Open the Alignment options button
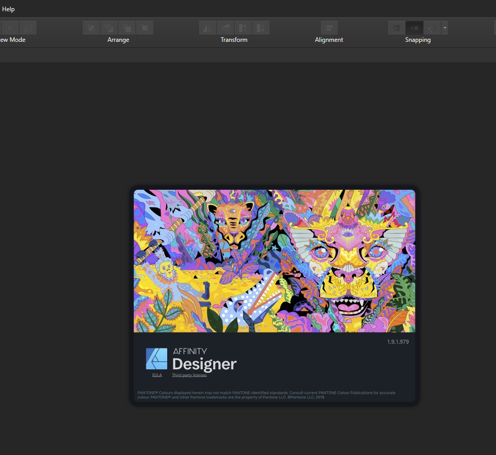The image size is (496, 455). point(329,28)
